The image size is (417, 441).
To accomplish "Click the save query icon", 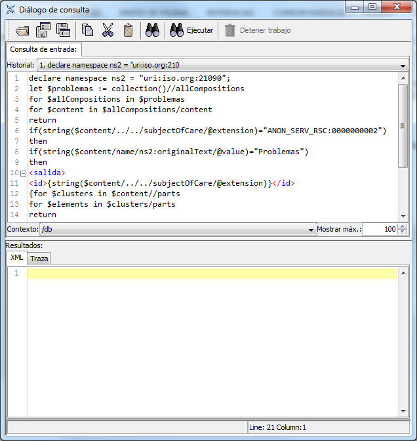I will pyautogui.click(x=43, y=30).
